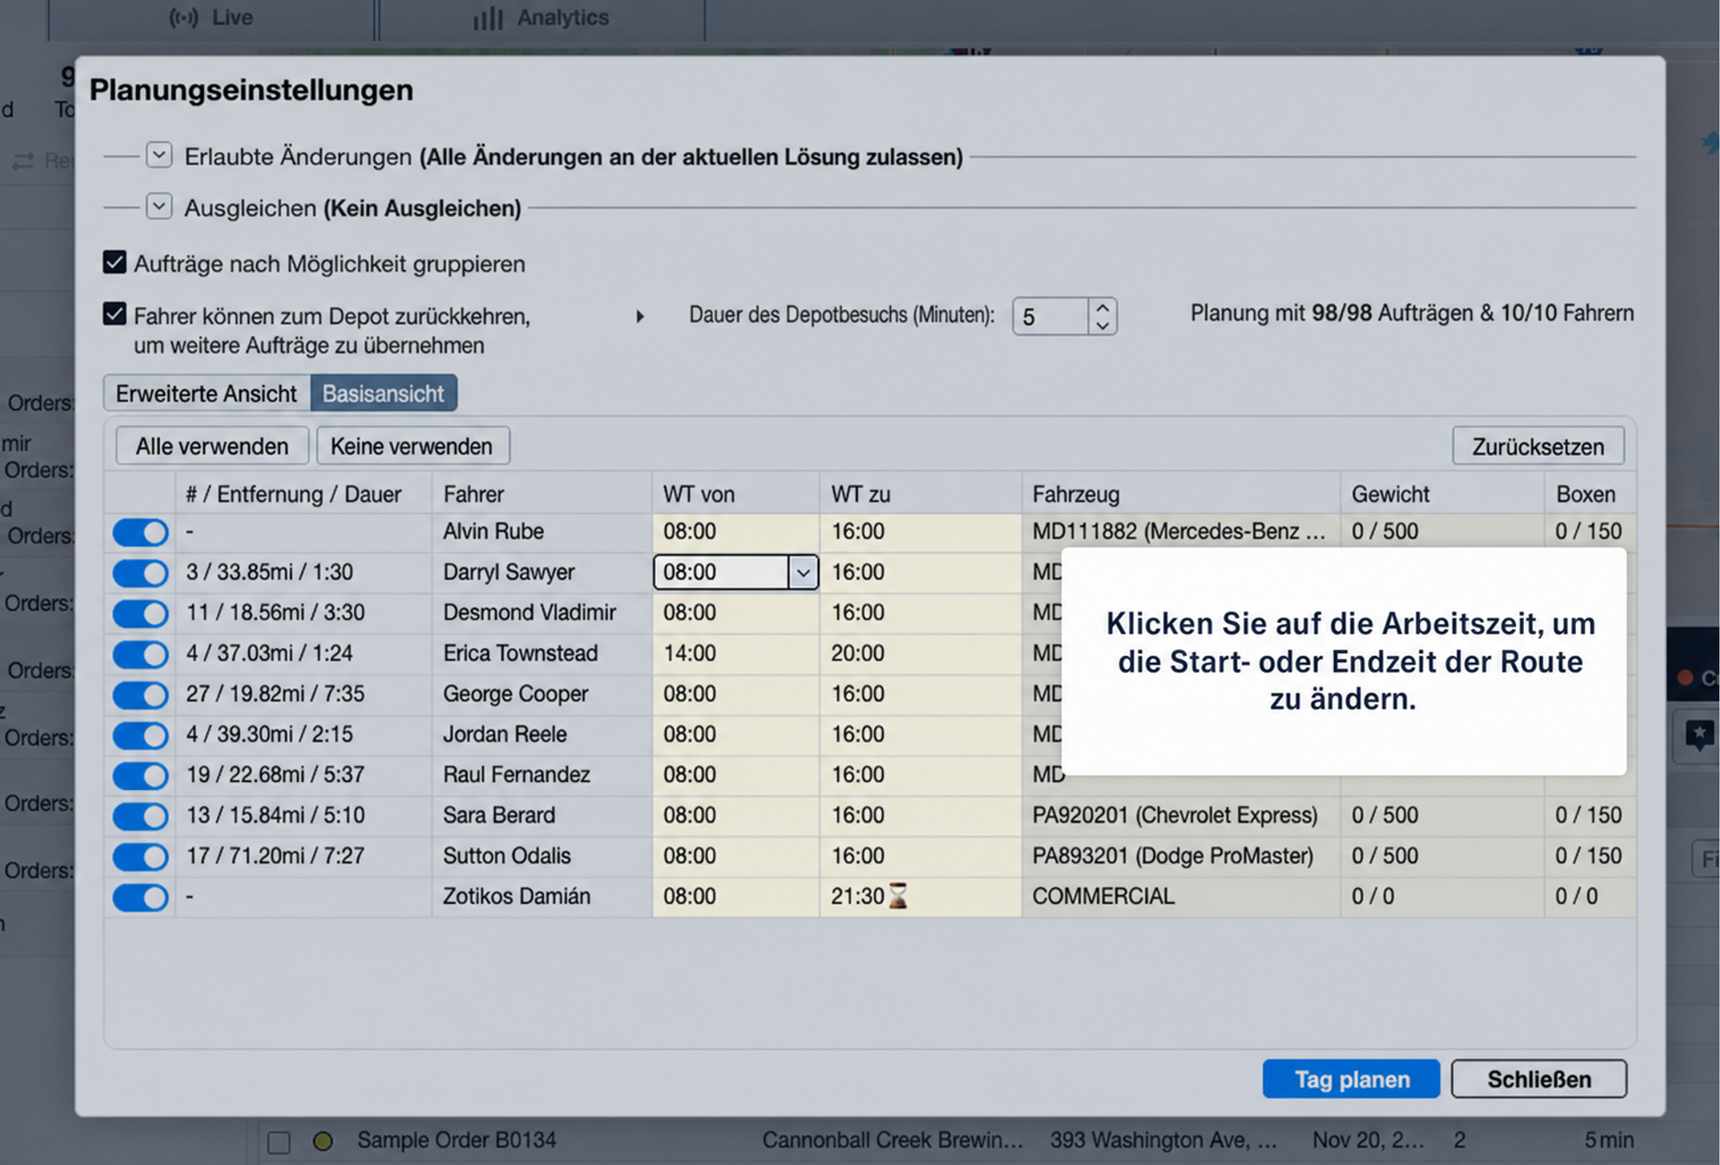Toggle off driver Alvin Rube
This screenshot has height=1165, width=1720.
coord(140,532)
